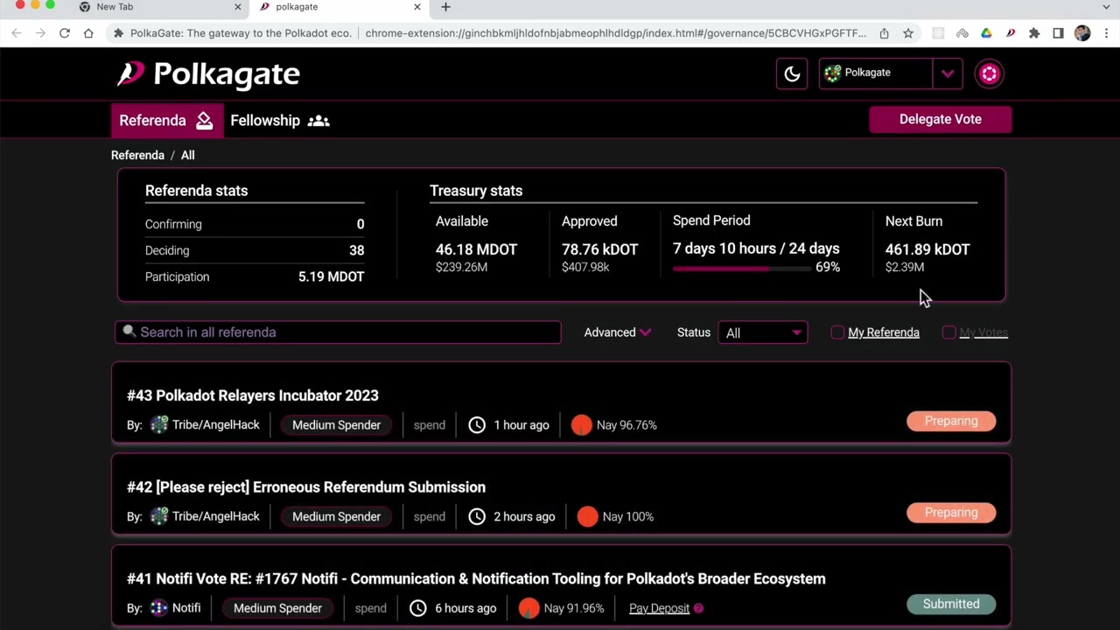Viewport: 1120px width, 630px height.
Task: Click the Spend Period progress bar
Action: [742, 269]
